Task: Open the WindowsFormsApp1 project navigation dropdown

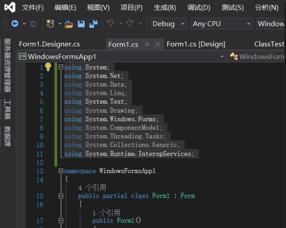Action: tap(121, 57)
